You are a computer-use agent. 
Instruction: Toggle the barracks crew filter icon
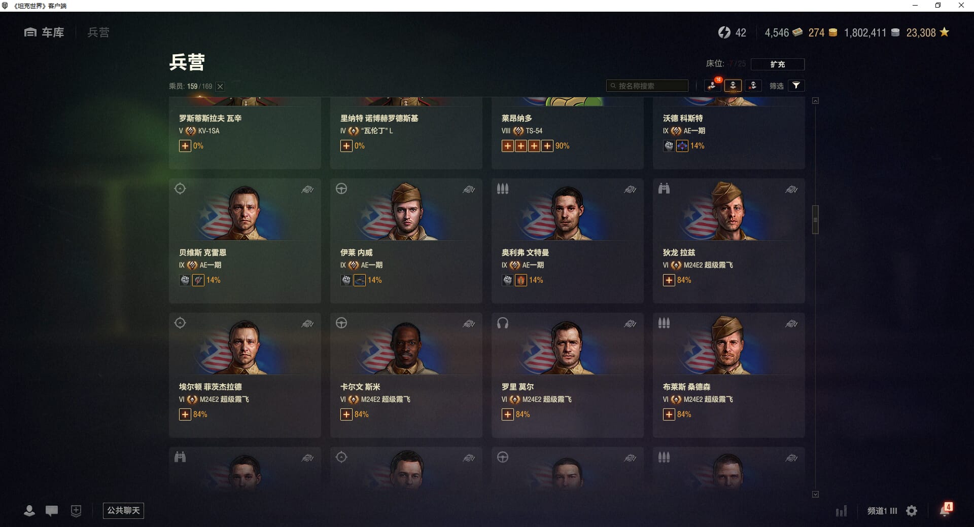(733, 86)
